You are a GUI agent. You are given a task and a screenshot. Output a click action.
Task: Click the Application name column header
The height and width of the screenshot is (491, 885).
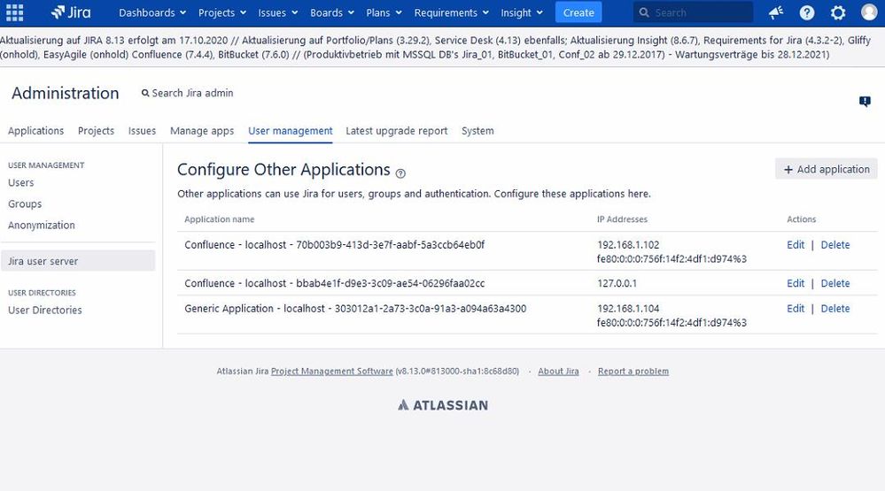tap(220, 219)
